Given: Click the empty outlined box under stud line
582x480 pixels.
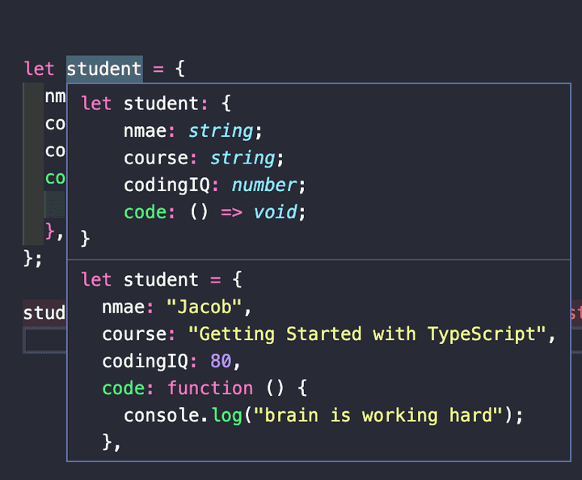Looking at the screenshot, I should (x=44, y=341).
